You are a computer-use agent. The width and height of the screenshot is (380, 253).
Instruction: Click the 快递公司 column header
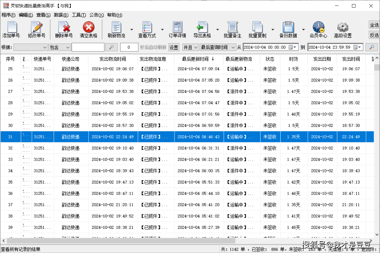point(71,59)
